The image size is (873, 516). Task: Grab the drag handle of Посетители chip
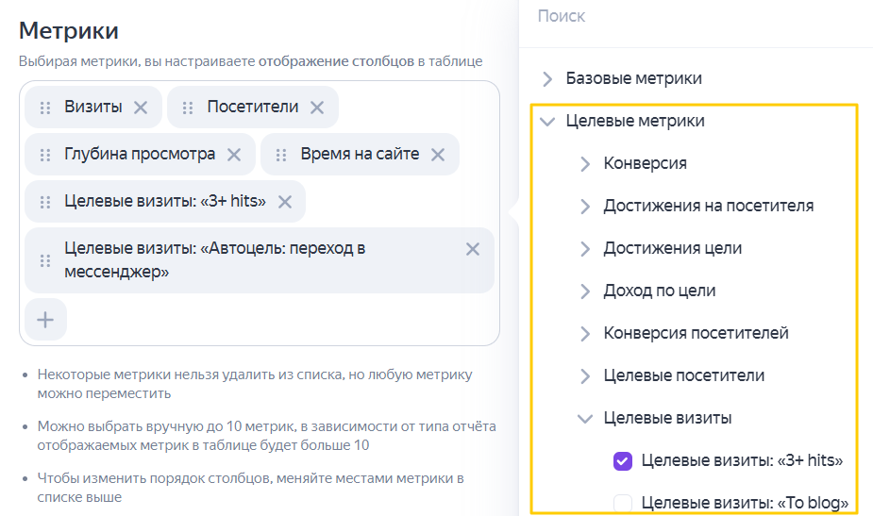pyautogui.click(x=188, y=108)
